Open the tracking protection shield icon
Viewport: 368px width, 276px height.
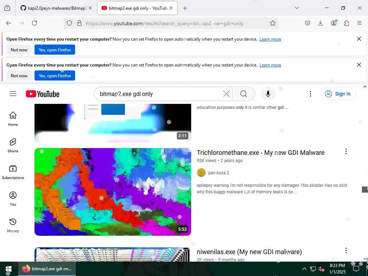coord(69,23)
